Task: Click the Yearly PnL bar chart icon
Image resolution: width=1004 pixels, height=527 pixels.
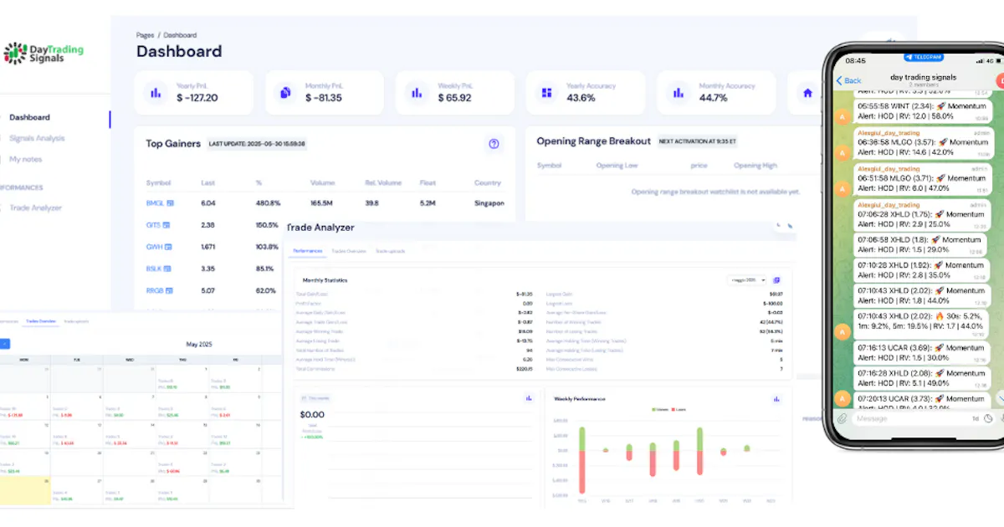Action: point(156,93)
